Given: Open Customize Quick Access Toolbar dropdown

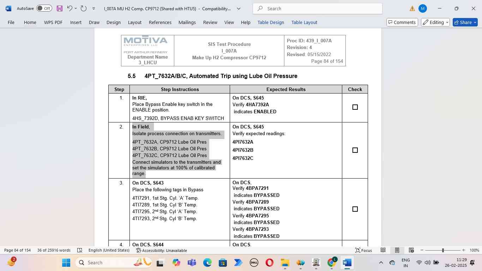Looking at the screenshot, I should (94, 8).
